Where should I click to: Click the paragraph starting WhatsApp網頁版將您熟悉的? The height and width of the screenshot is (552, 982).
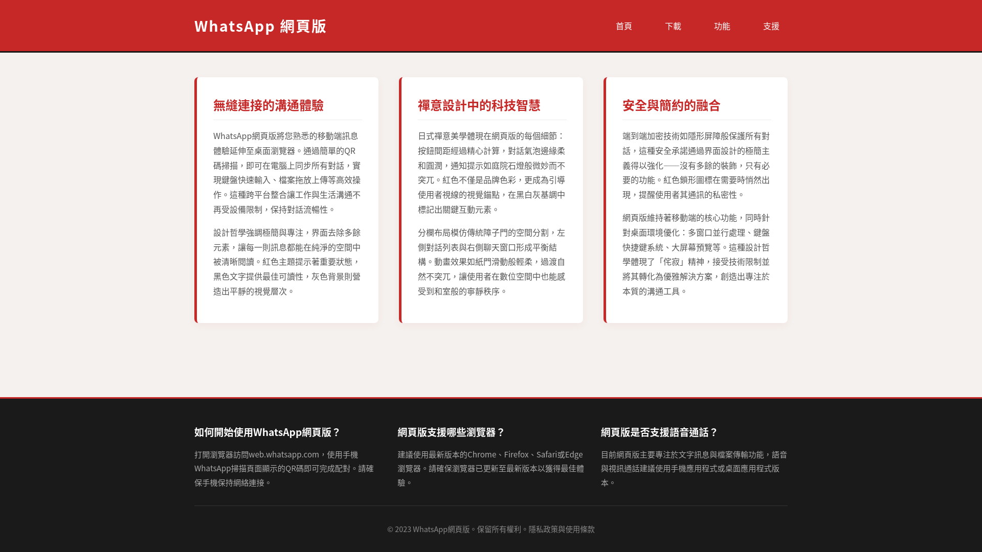click(x=287, y=172)
